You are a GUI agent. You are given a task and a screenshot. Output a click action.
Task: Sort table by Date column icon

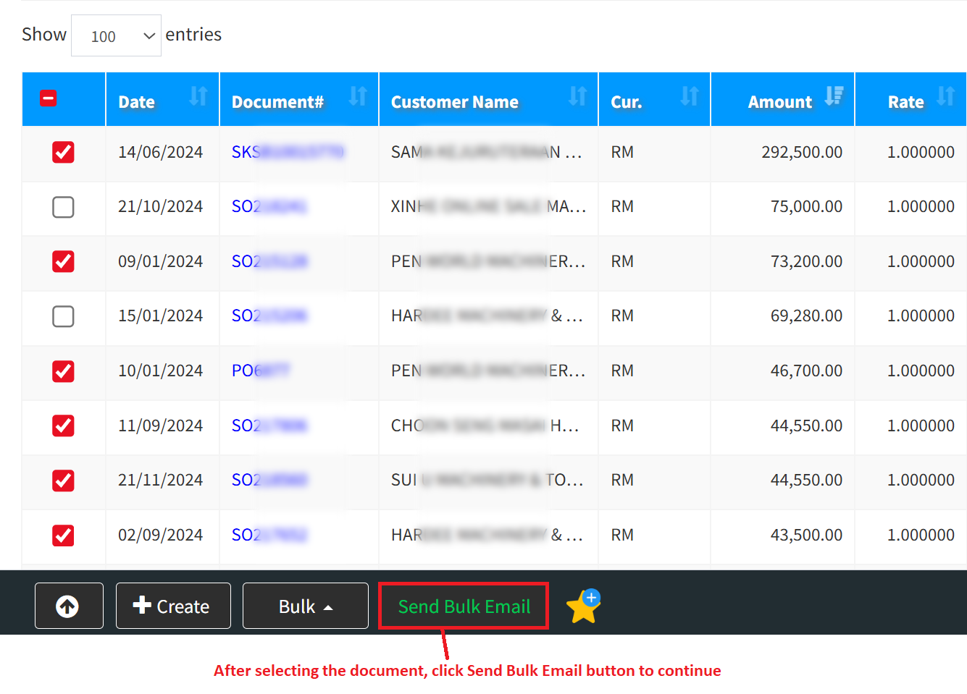[x=198, y=96]
